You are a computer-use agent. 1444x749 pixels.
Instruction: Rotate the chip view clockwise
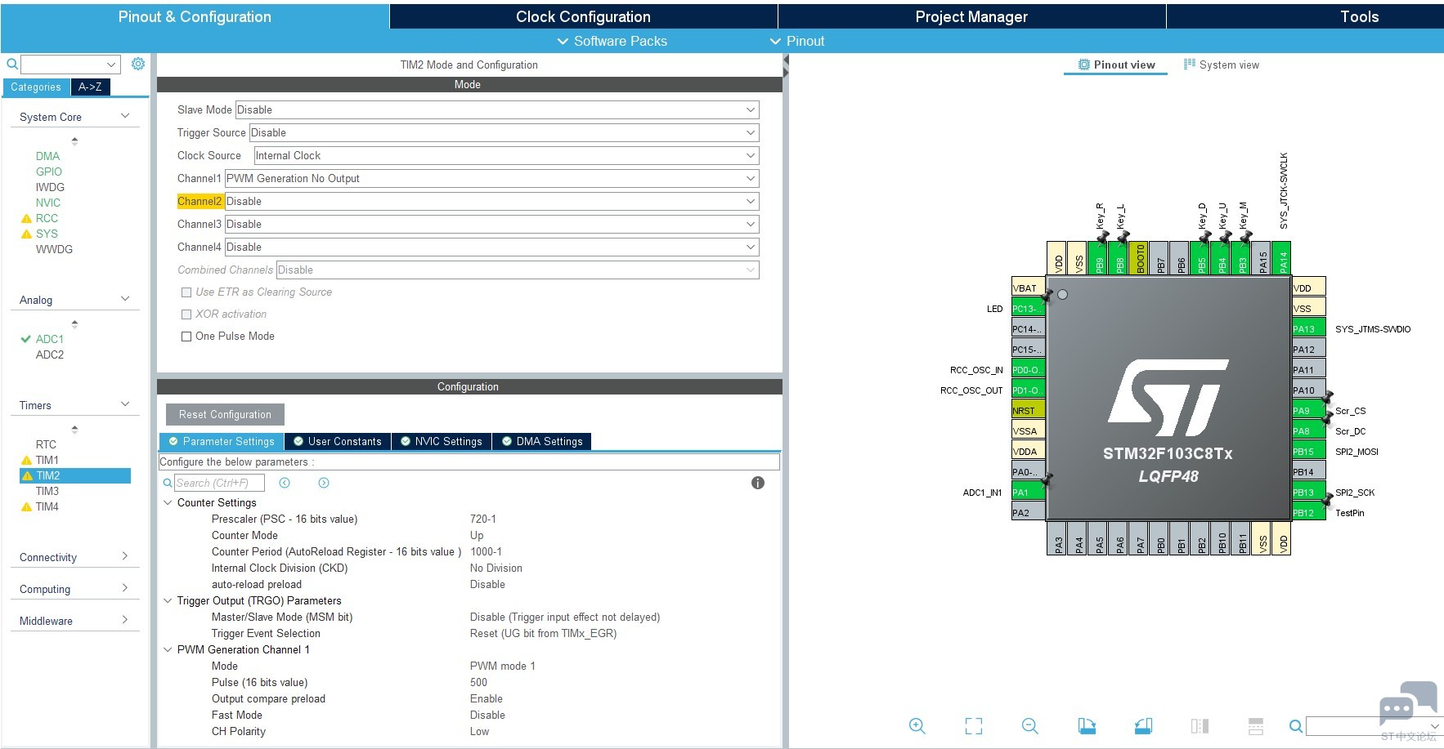click(1087, 725)
